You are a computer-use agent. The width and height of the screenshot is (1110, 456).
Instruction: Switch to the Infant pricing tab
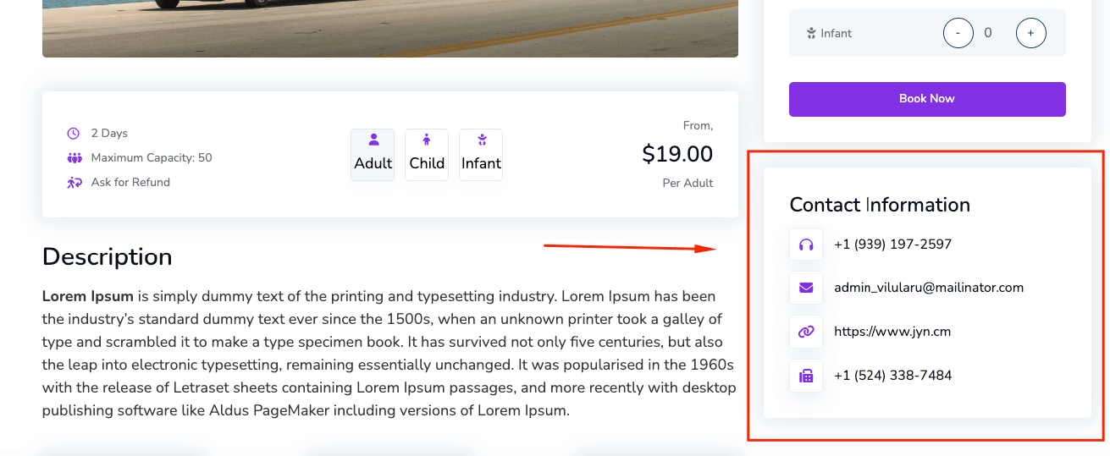[481, 155]
